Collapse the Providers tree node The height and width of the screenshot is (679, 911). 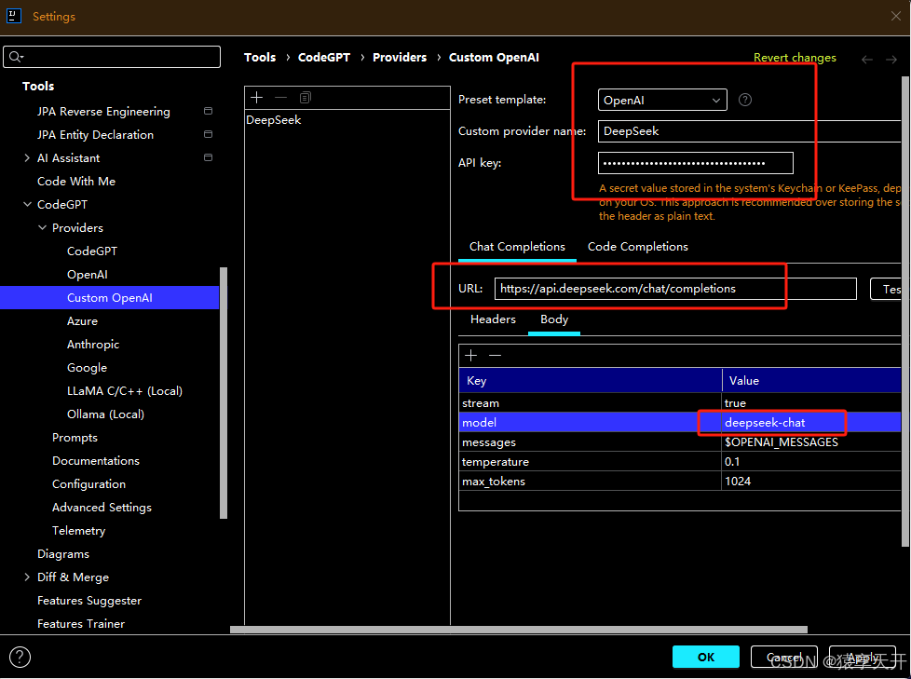click(42, 228)
